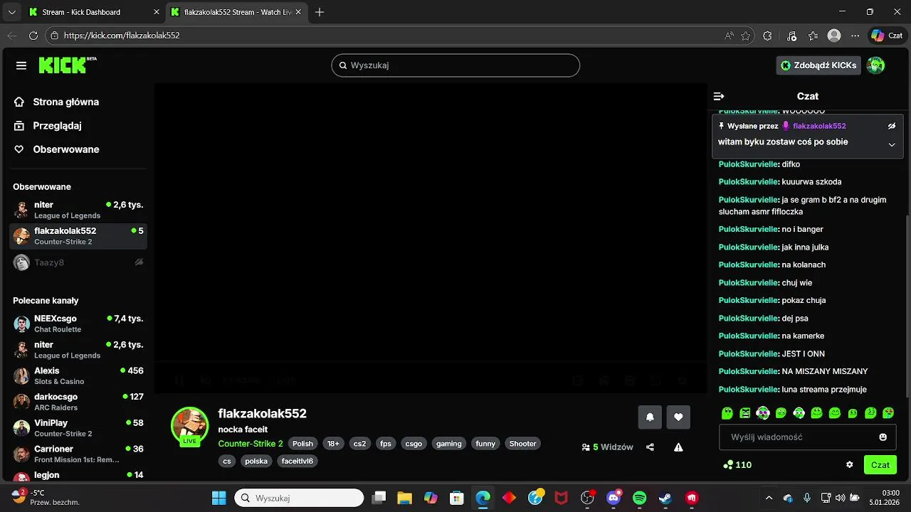Select the gaming tag
This screenshot has width=911, height=512.
tap(449, 444)
